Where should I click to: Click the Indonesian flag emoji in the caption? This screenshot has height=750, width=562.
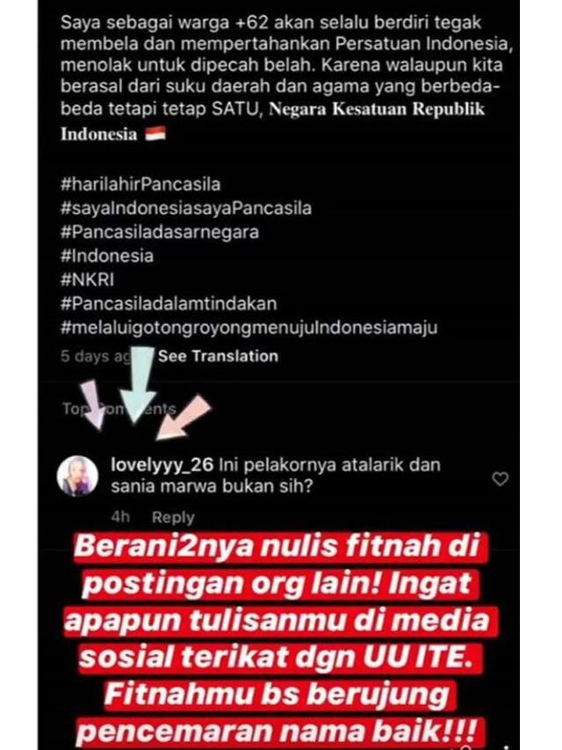pos(155,134)
